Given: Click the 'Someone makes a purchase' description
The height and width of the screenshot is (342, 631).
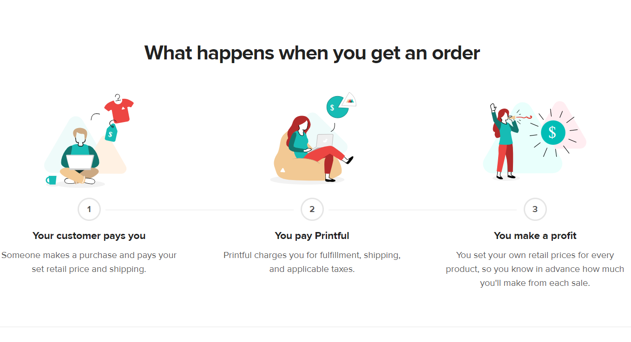Looking at the screenshot, I should tap(89, 262).
